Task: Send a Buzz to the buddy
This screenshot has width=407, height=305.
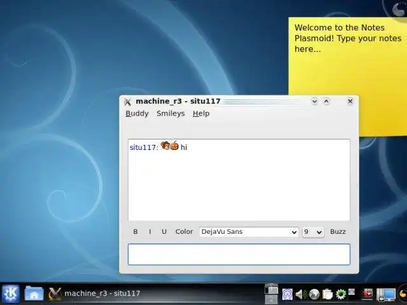Action: 338,231
